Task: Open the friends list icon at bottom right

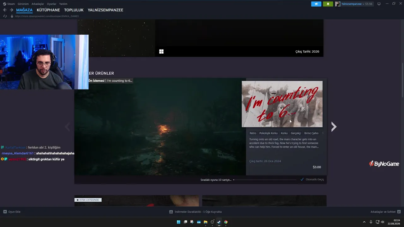Action: point(399,212)
